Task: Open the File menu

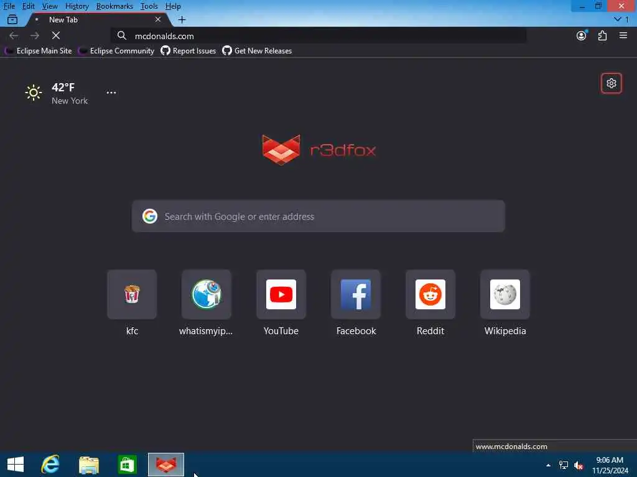Action: [x=9, y=6]
